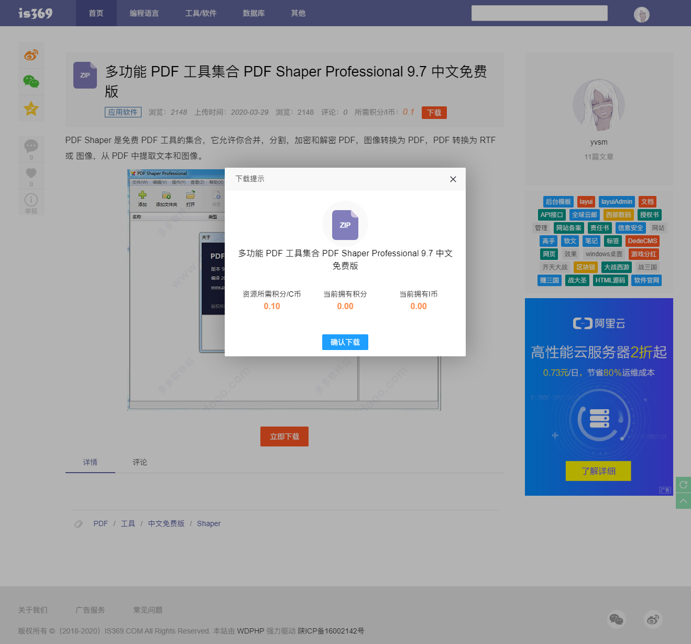Select the API接口 tag
Screen dimensions: 691x644
552,215
